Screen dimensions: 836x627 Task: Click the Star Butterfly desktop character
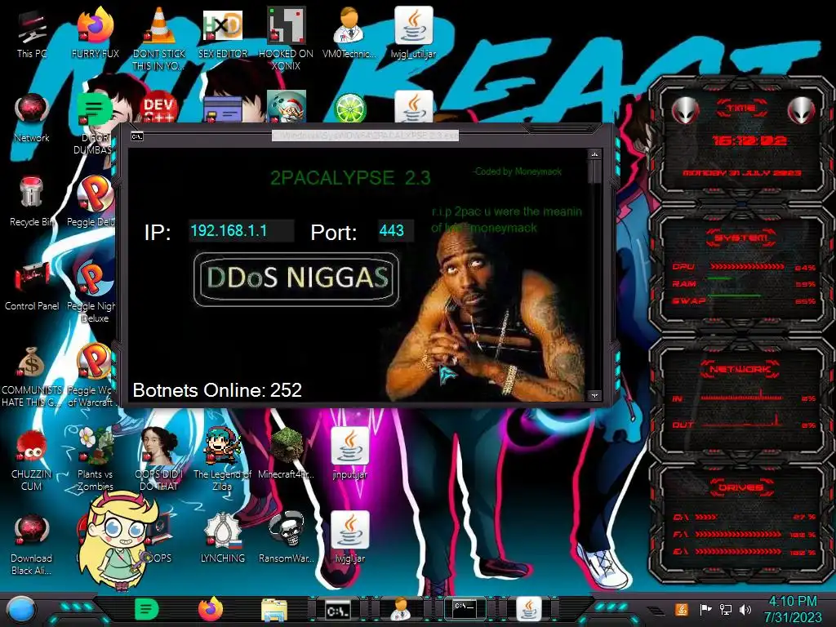point(118,541)
